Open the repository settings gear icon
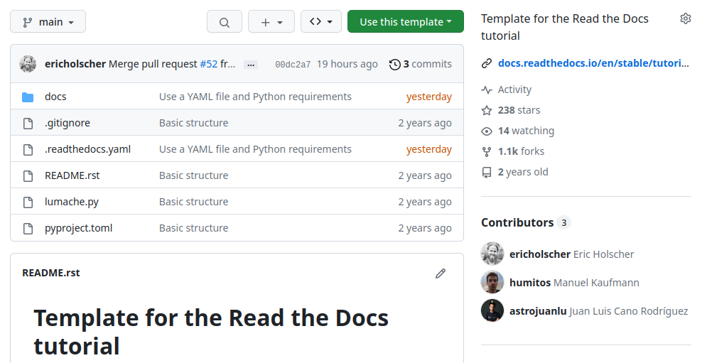 pos(685,18)
